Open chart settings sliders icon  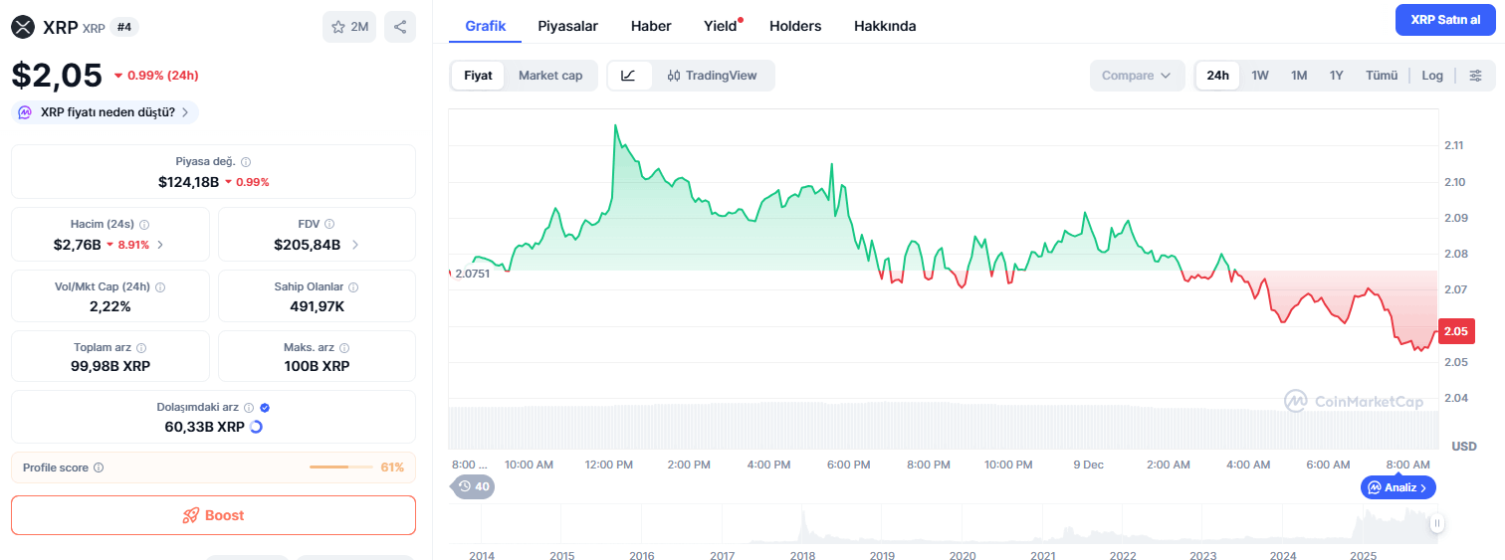(1475, 76)
